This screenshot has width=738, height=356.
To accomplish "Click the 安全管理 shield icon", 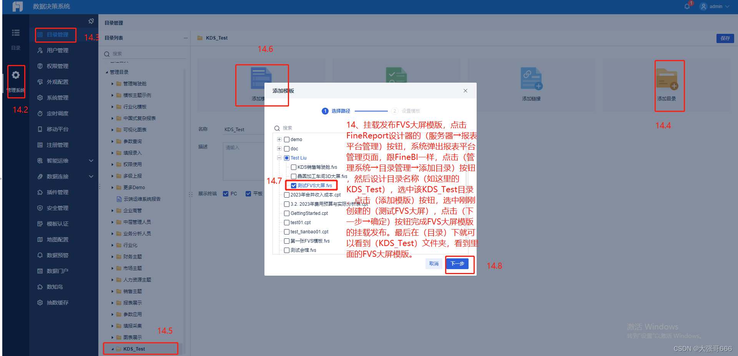I will click(40, 208).
